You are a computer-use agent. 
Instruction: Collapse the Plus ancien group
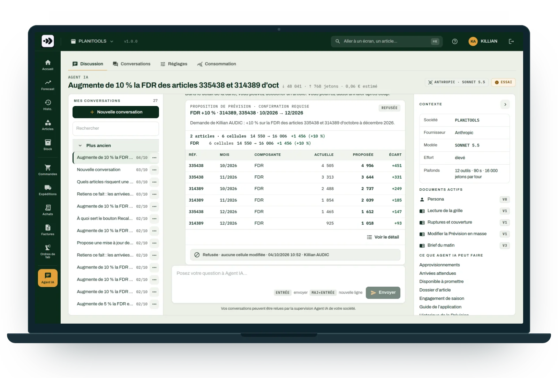(115, 145)
